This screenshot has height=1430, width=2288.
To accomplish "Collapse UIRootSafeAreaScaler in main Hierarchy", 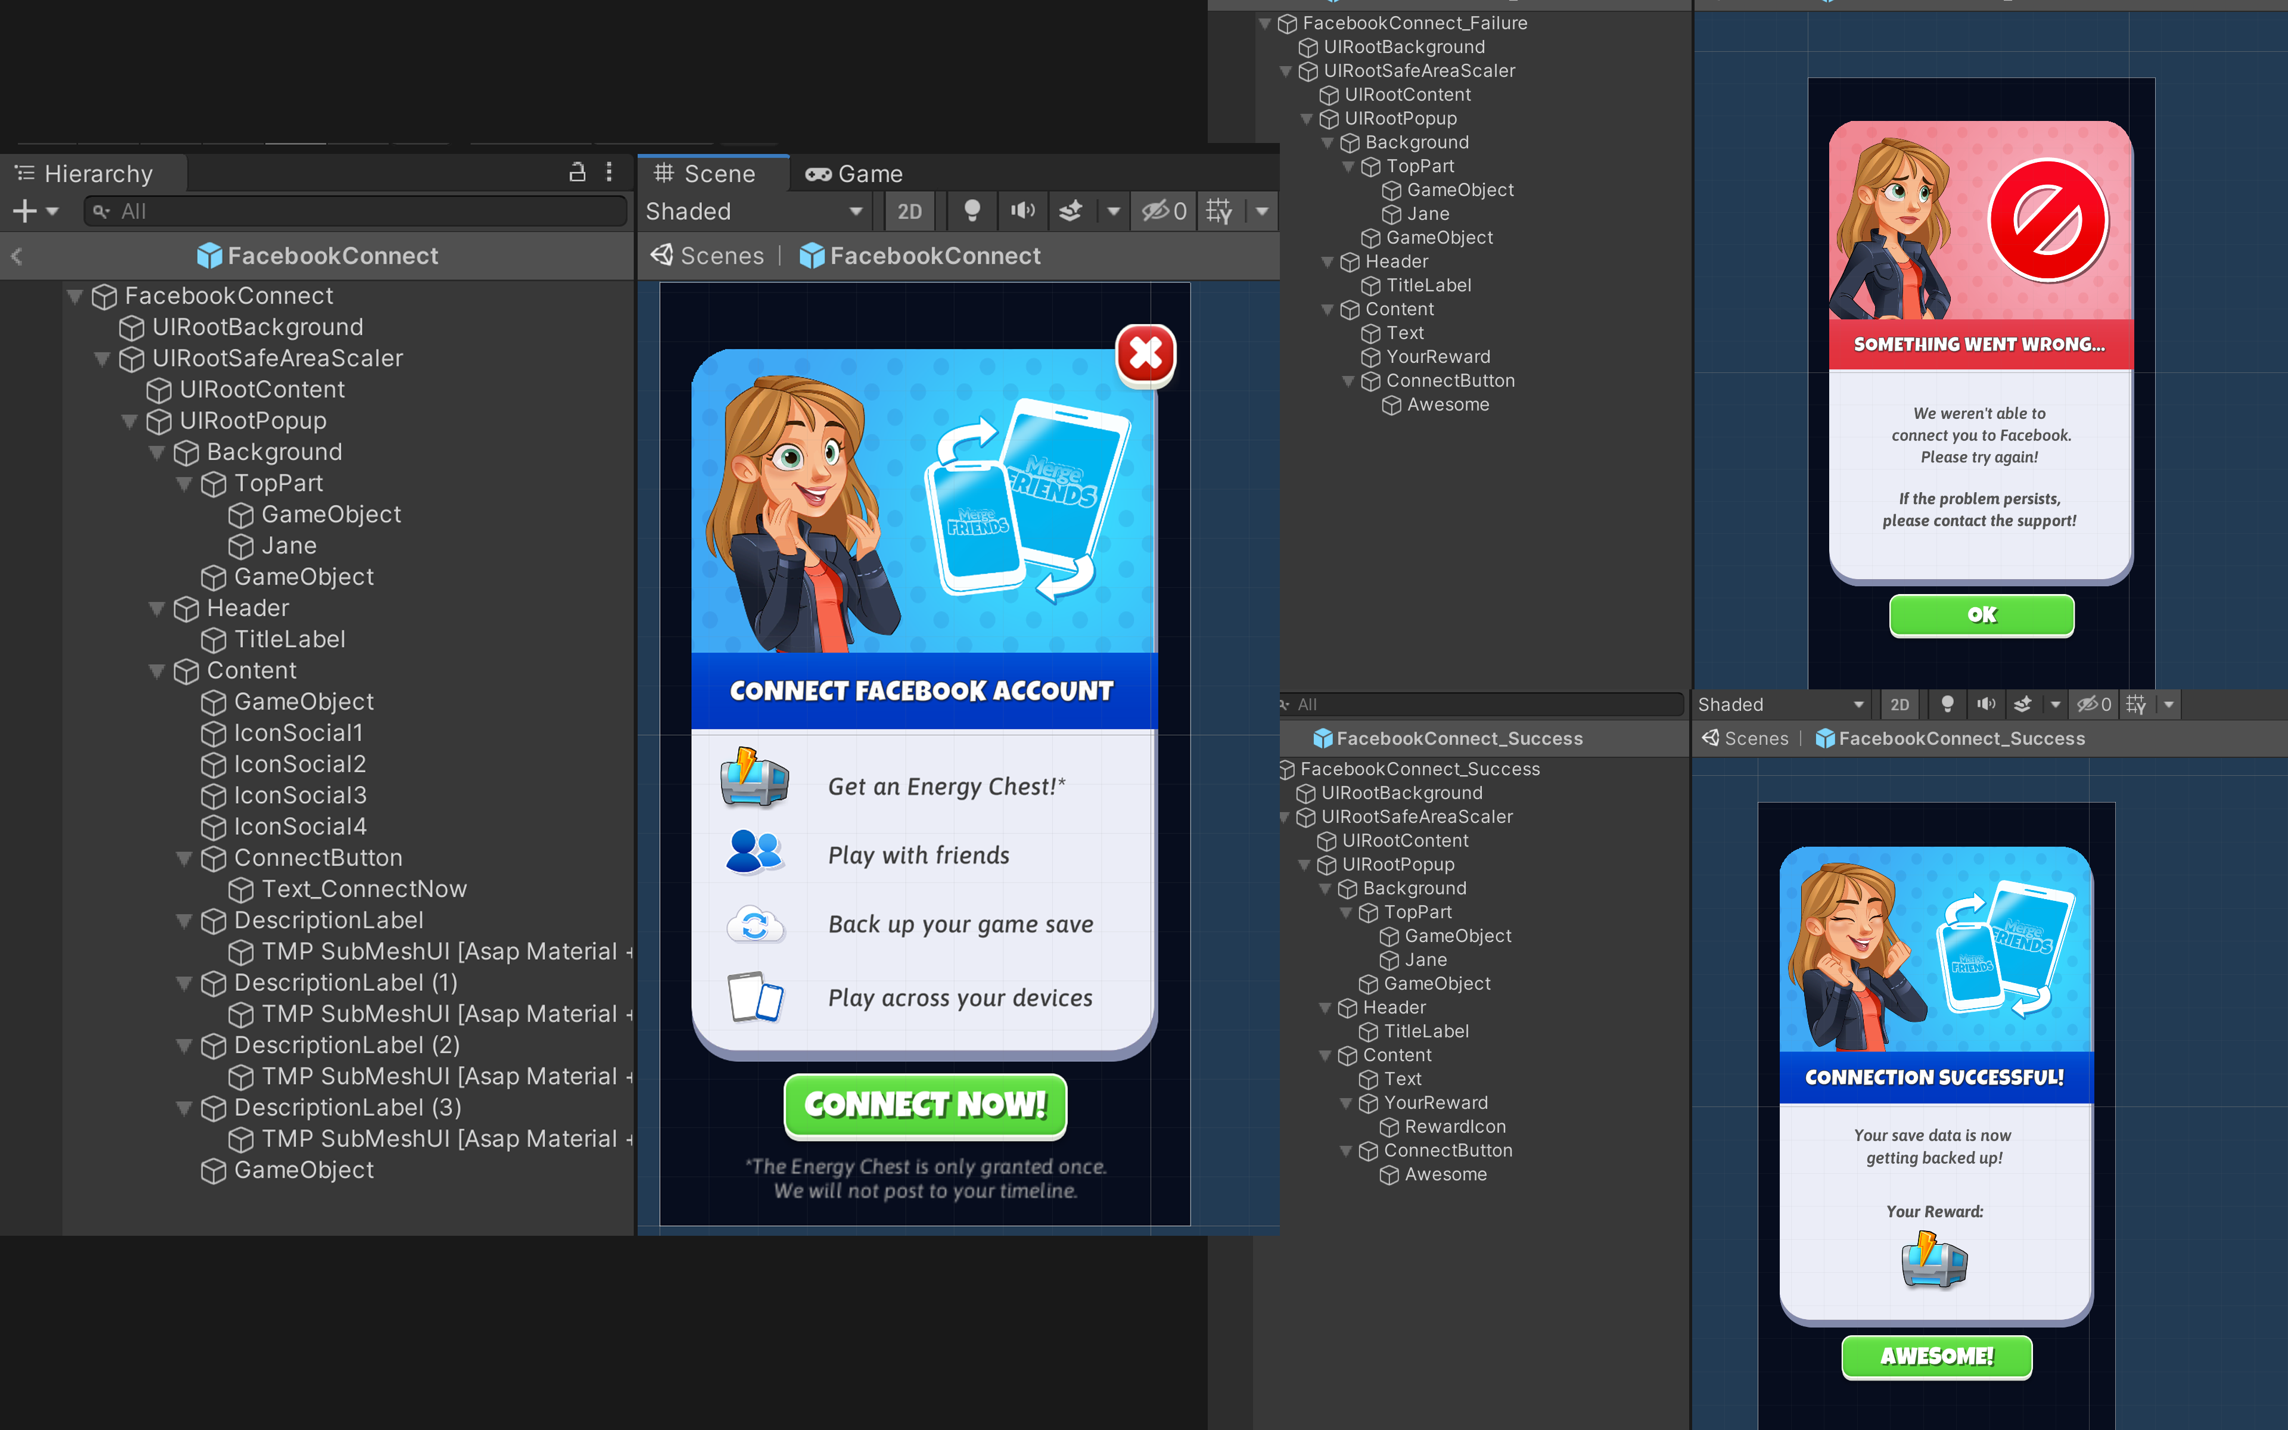I will (103, 359).
